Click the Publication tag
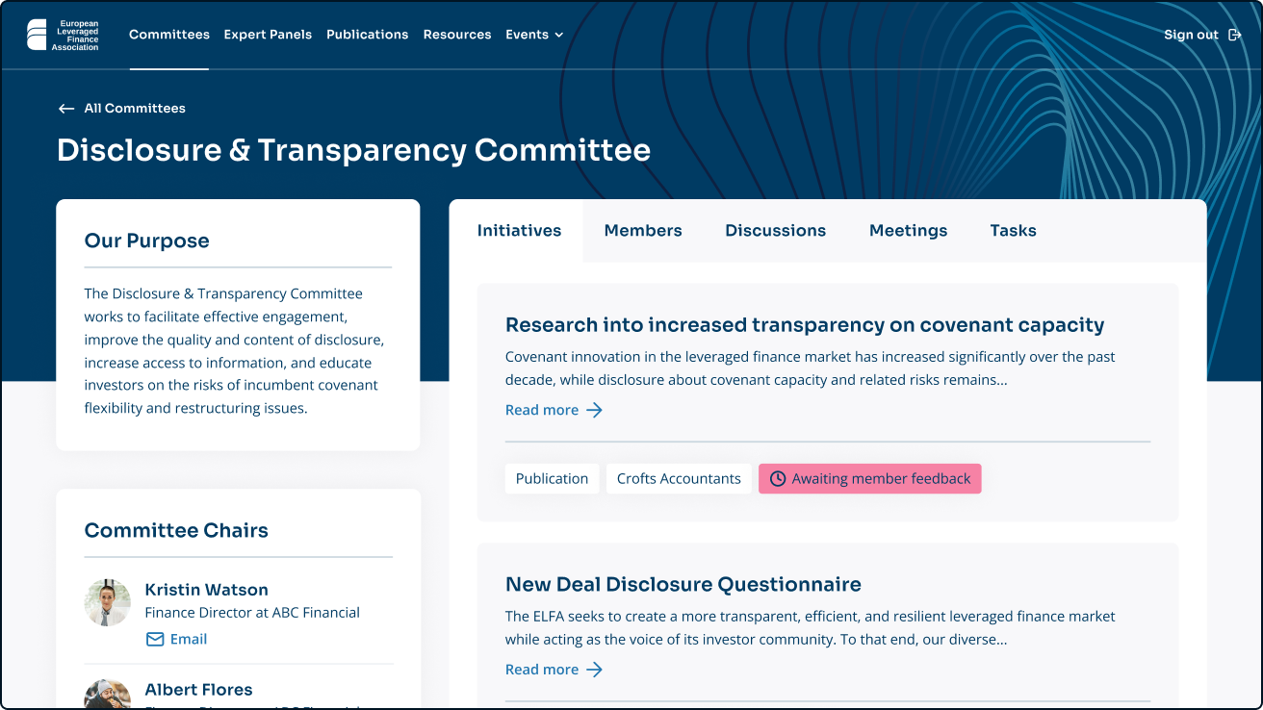This screenshot has height=710, width=1263. 552,479
